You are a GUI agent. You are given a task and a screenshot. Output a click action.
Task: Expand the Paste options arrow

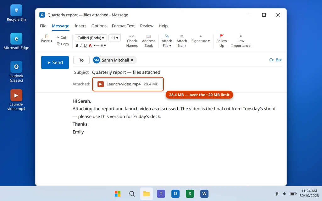pos(51,41)
